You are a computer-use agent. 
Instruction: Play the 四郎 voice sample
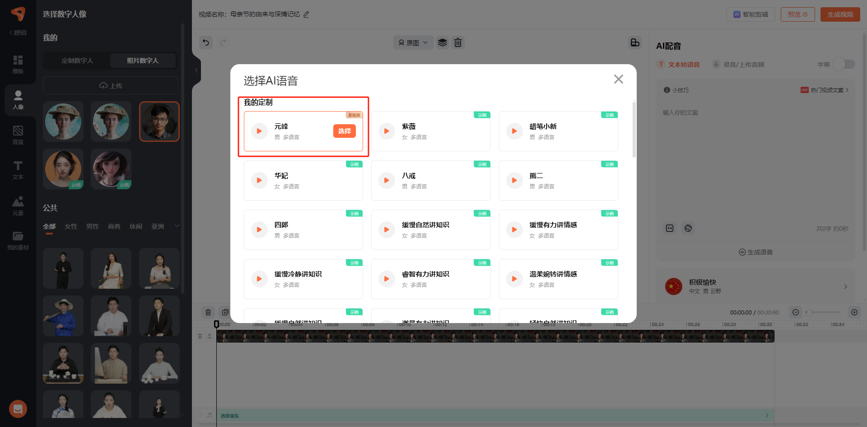click(x=259, y=230)
